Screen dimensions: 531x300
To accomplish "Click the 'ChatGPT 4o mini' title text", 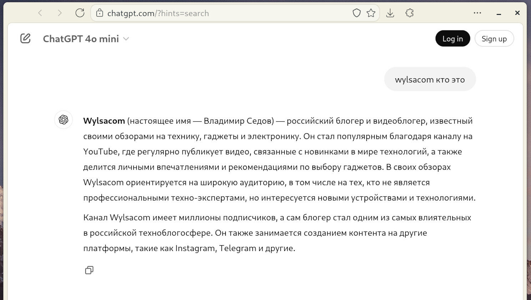I will tap(81, 39).
